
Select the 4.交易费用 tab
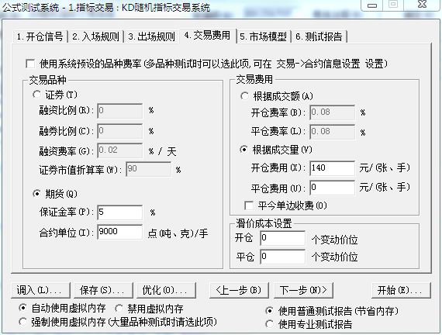coord(208,36)
